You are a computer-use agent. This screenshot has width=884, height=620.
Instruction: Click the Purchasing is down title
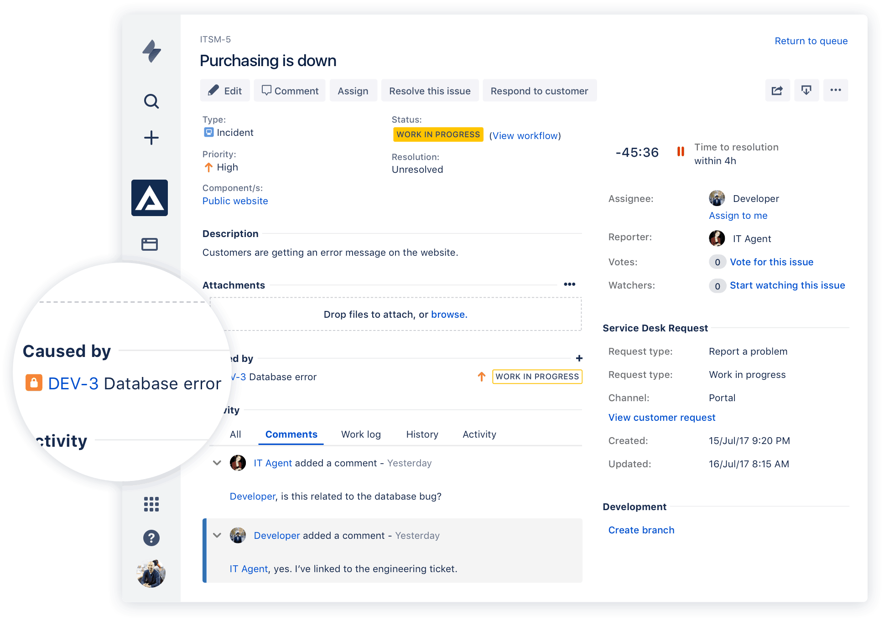coord(268,61)
